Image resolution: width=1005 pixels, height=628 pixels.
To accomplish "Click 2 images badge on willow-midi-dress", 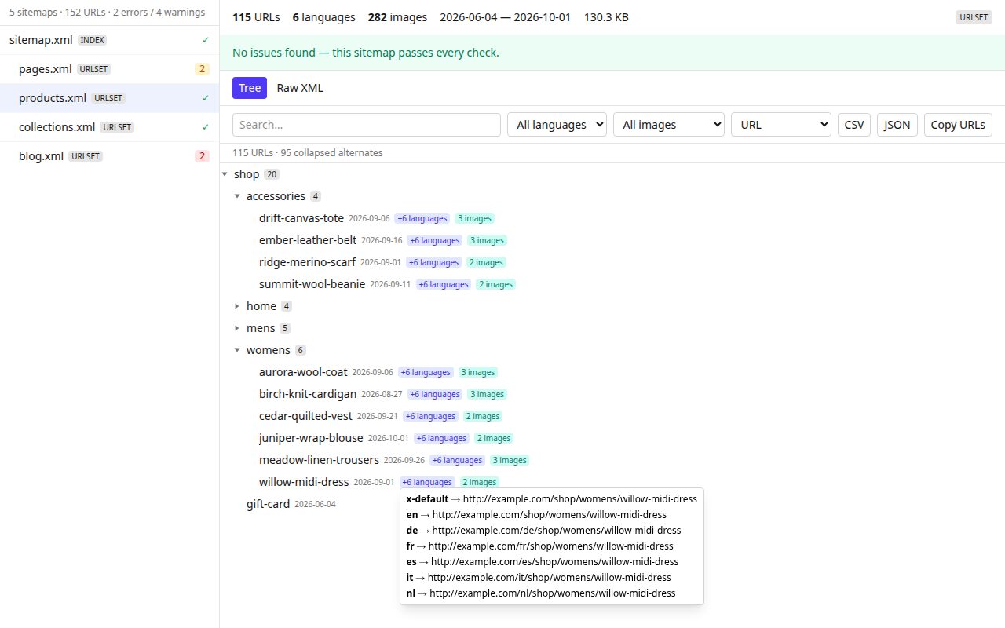I will 479,482.
